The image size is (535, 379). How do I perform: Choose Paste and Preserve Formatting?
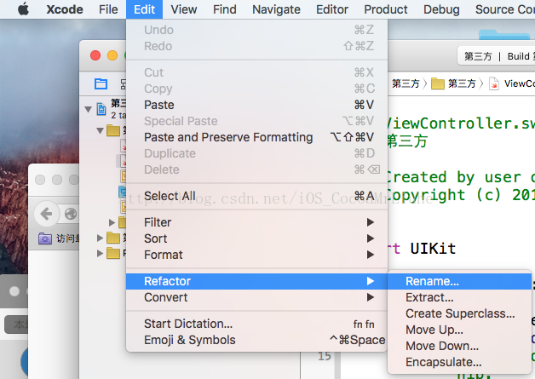tap(228, 137)
